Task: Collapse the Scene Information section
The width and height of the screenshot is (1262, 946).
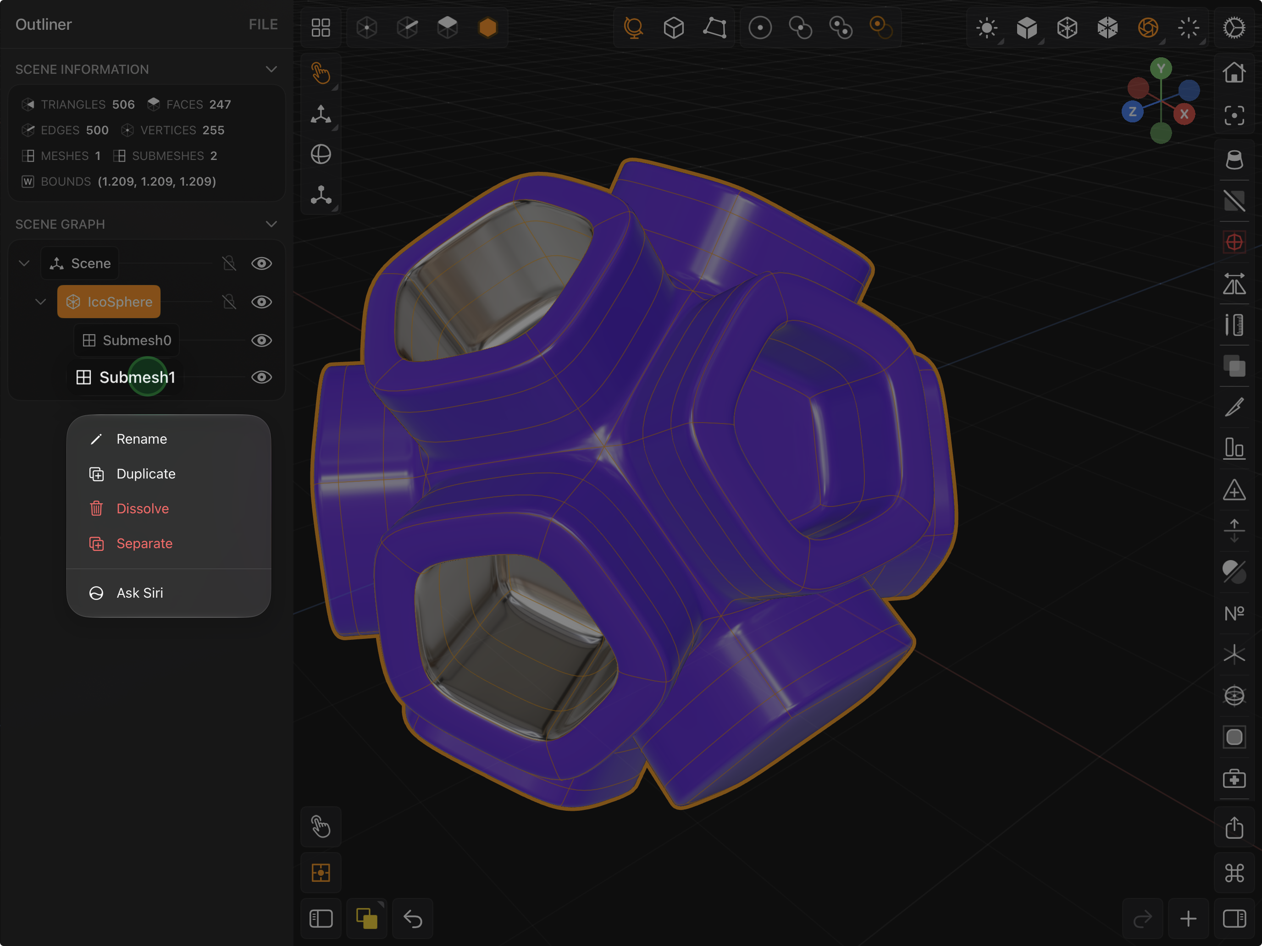Action: (271, 70)
